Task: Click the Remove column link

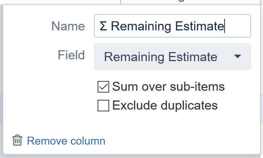Action: click(66, 141)
